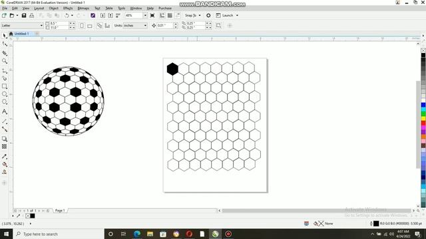Open the Options gear icon
This screenshot has width=426, height=239.
208,15
